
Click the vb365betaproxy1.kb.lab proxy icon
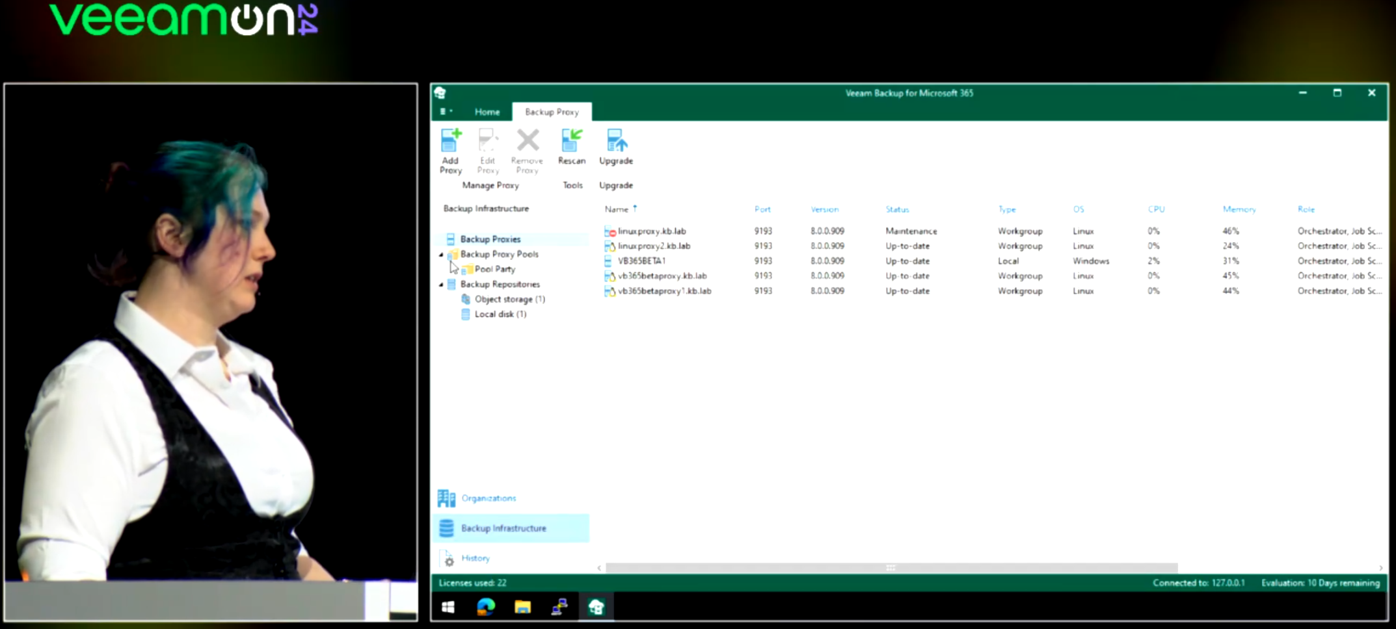click(x=610, y=291)
